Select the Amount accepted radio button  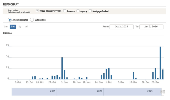10,20
